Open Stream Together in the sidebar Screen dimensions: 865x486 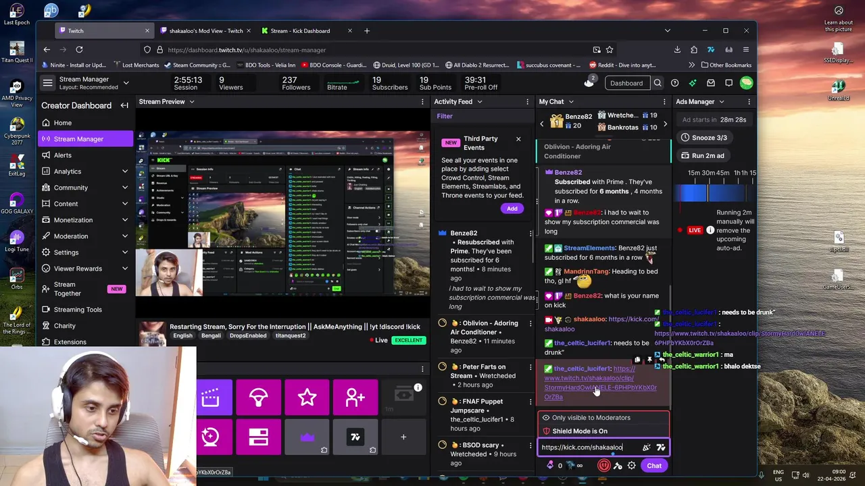(x=86, y=289)
